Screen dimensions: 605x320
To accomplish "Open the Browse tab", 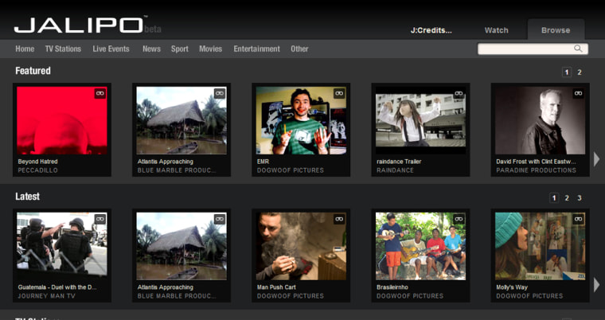I will point(556,30).
